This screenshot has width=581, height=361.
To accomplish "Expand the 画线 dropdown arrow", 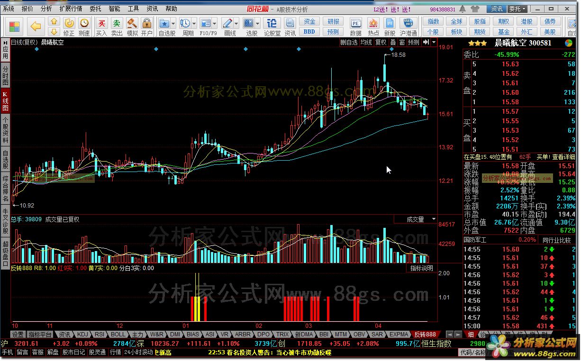I will coord(237,23).
